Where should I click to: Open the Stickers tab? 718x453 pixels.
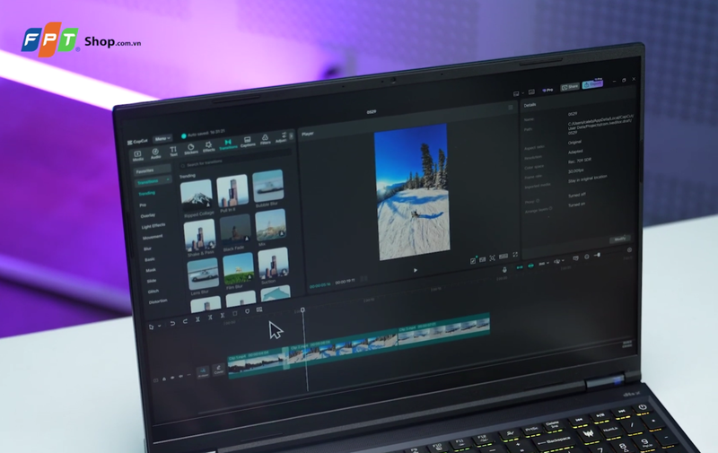[191, 149]
